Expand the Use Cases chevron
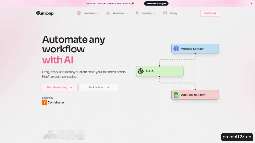255x143 pixels. tap(98, 13)
